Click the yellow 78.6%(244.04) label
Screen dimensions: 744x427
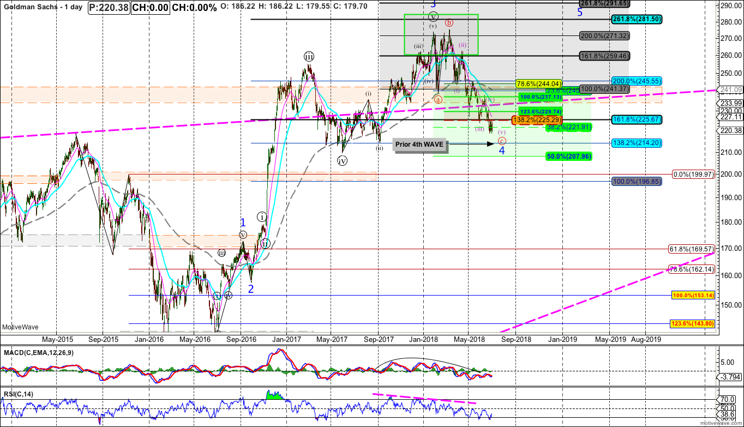click(538, 83)
